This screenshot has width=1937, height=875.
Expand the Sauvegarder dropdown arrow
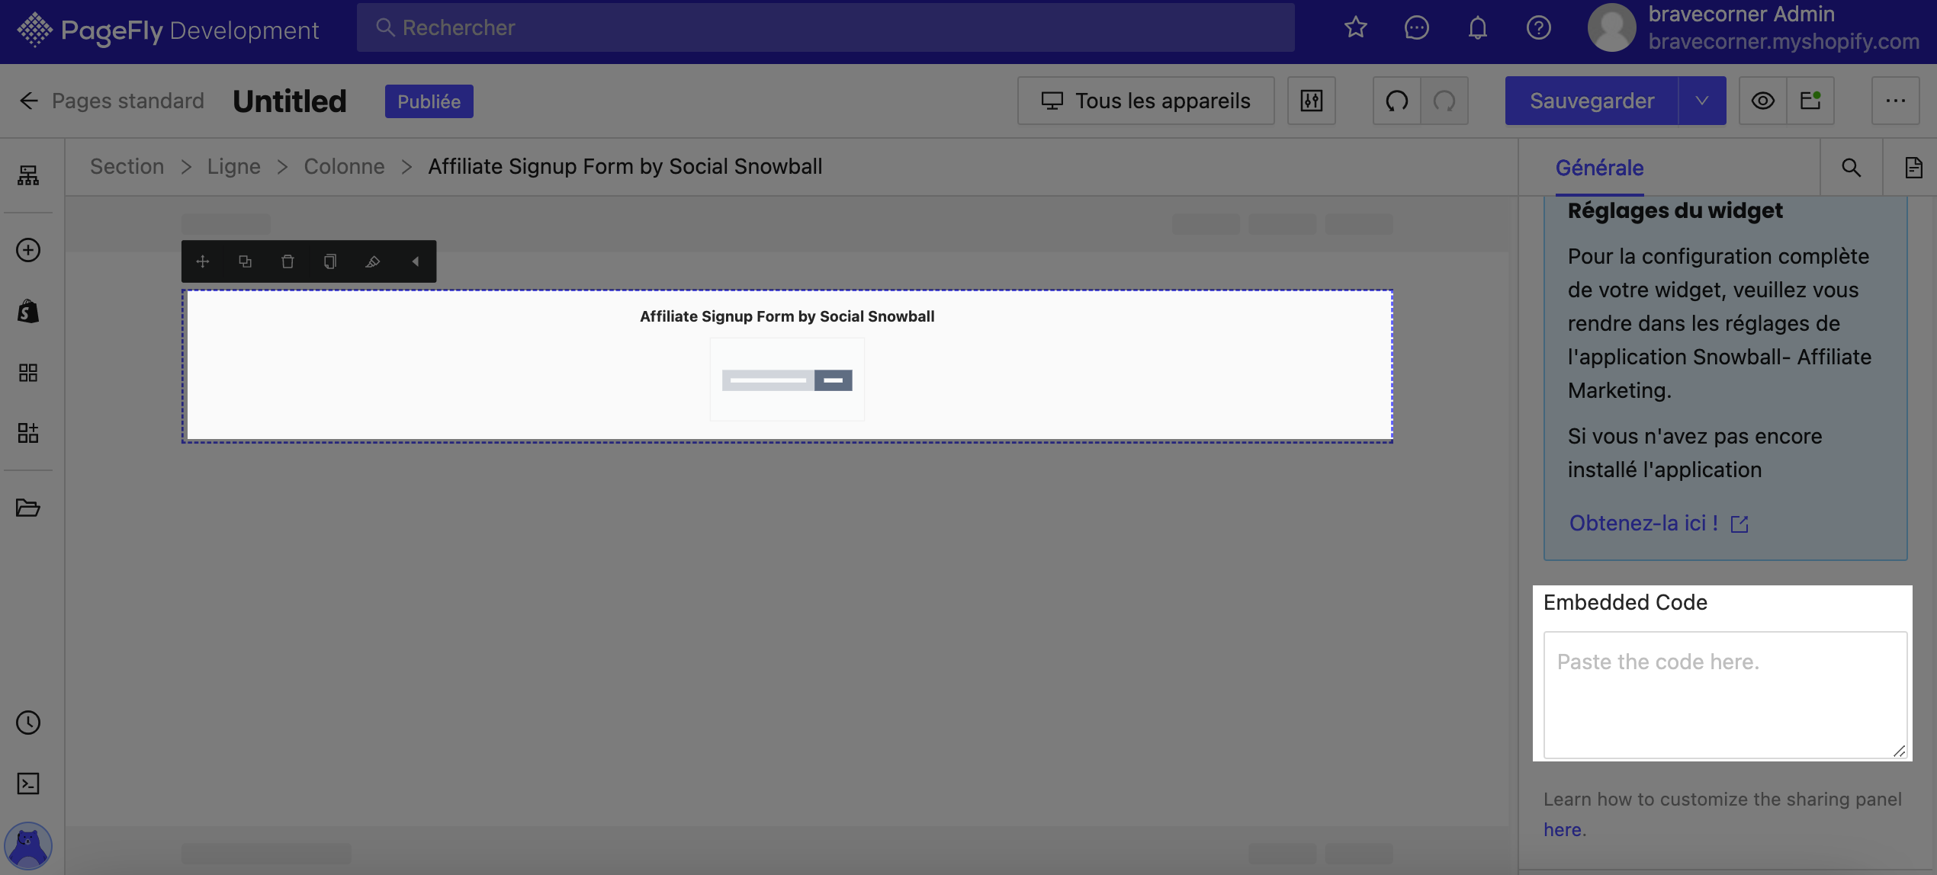(x=1701, y=101)
